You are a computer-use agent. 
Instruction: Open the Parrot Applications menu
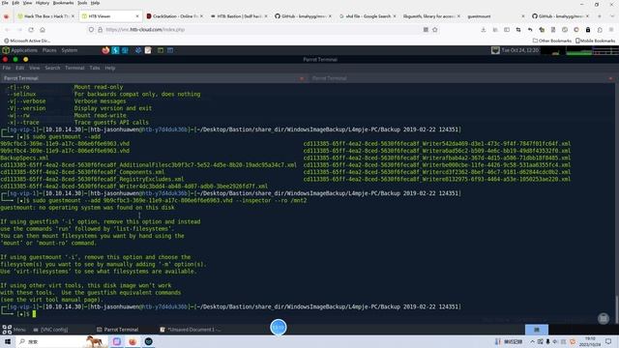click(19, 50)
